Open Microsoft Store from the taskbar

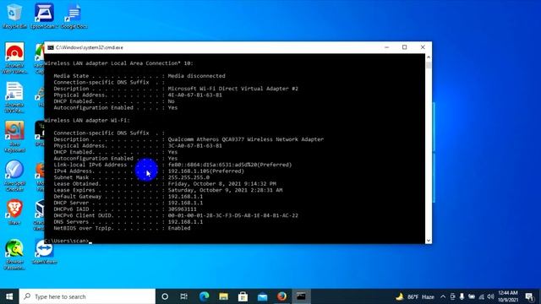pos(243,296)
